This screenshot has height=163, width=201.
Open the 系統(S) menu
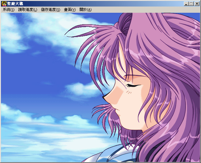tap(9, 10)
